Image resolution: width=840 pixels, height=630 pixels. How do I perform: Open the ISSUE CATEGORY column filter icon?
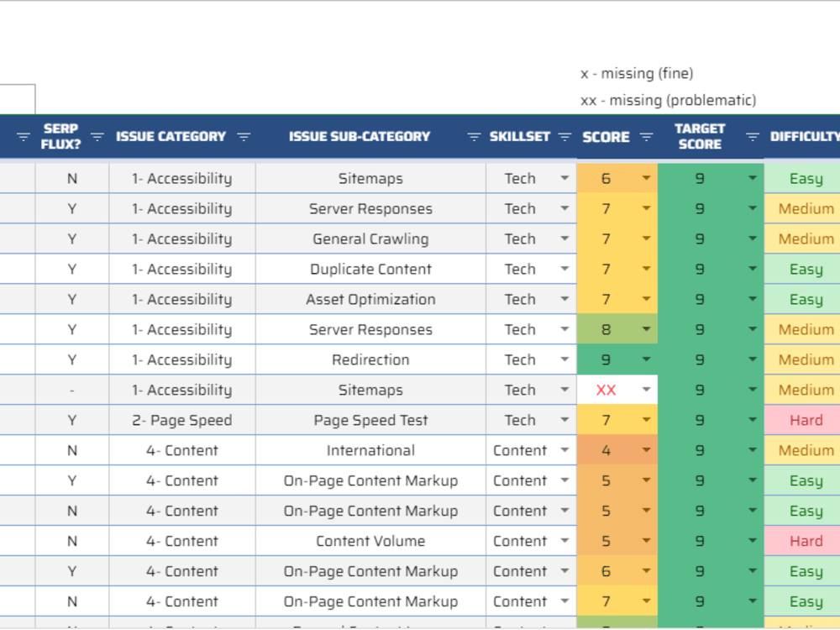coord(244,137)
